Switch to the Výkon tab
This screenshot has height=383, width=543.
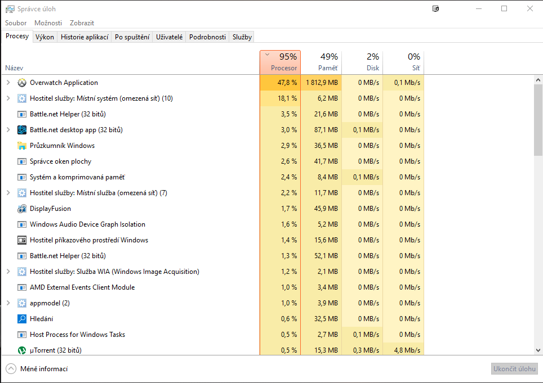[44, 37]
